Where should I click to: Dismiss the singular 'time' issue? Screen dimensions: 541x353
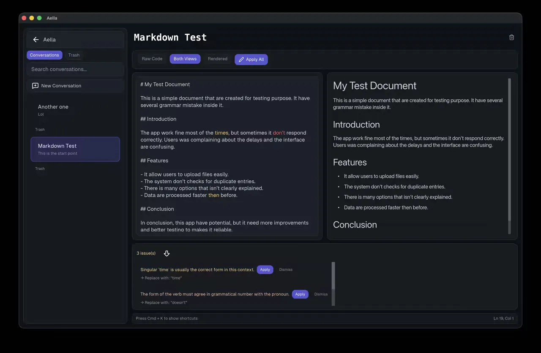286,270
